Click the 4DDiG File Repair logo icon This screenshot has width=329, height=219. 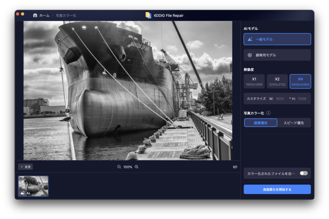[148, 15]
